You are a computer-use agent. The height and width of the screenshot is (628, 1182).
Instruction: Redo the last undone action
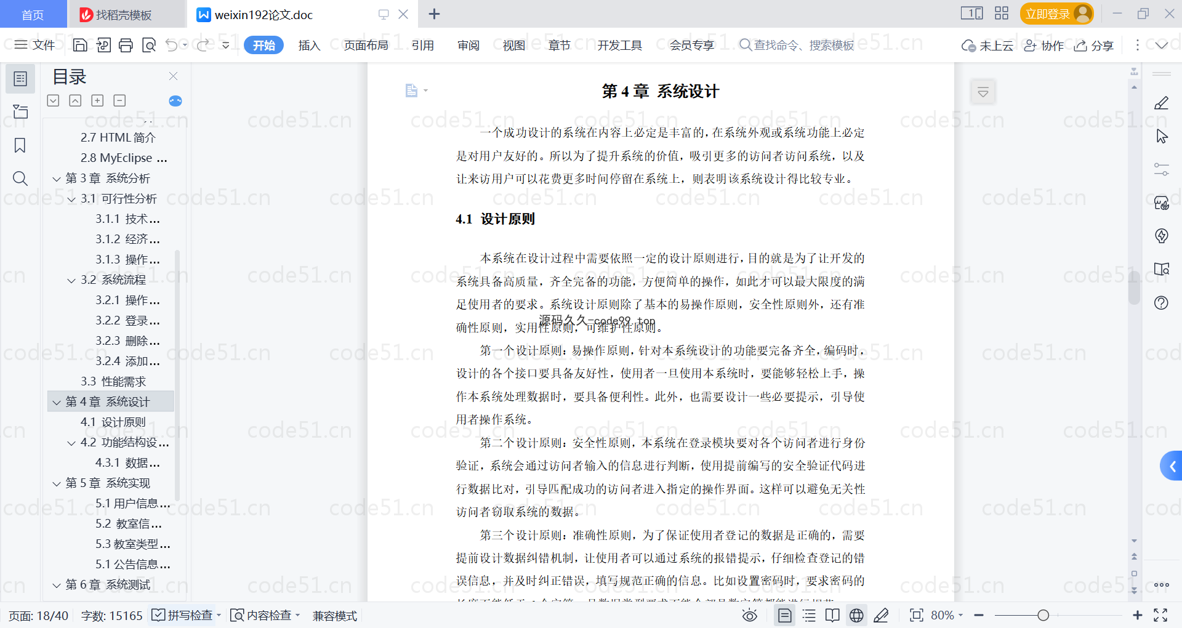pos(203,45)
